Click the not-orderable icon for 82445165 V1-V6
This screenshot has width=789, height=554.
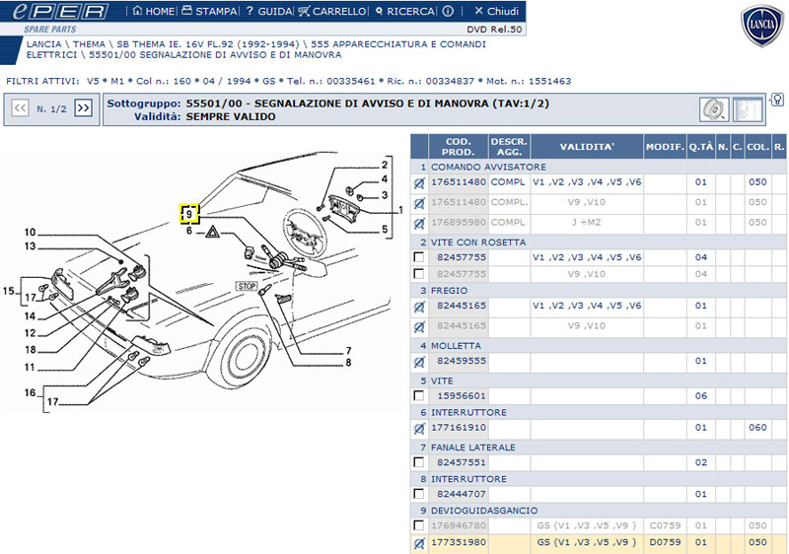coord(419,307)
